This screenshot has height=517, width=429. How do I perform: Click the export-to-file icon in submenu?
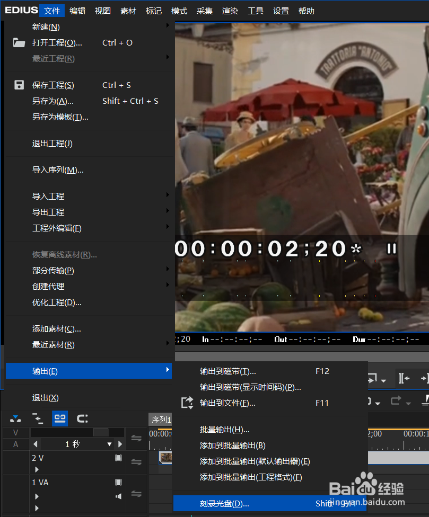(187, 403)
